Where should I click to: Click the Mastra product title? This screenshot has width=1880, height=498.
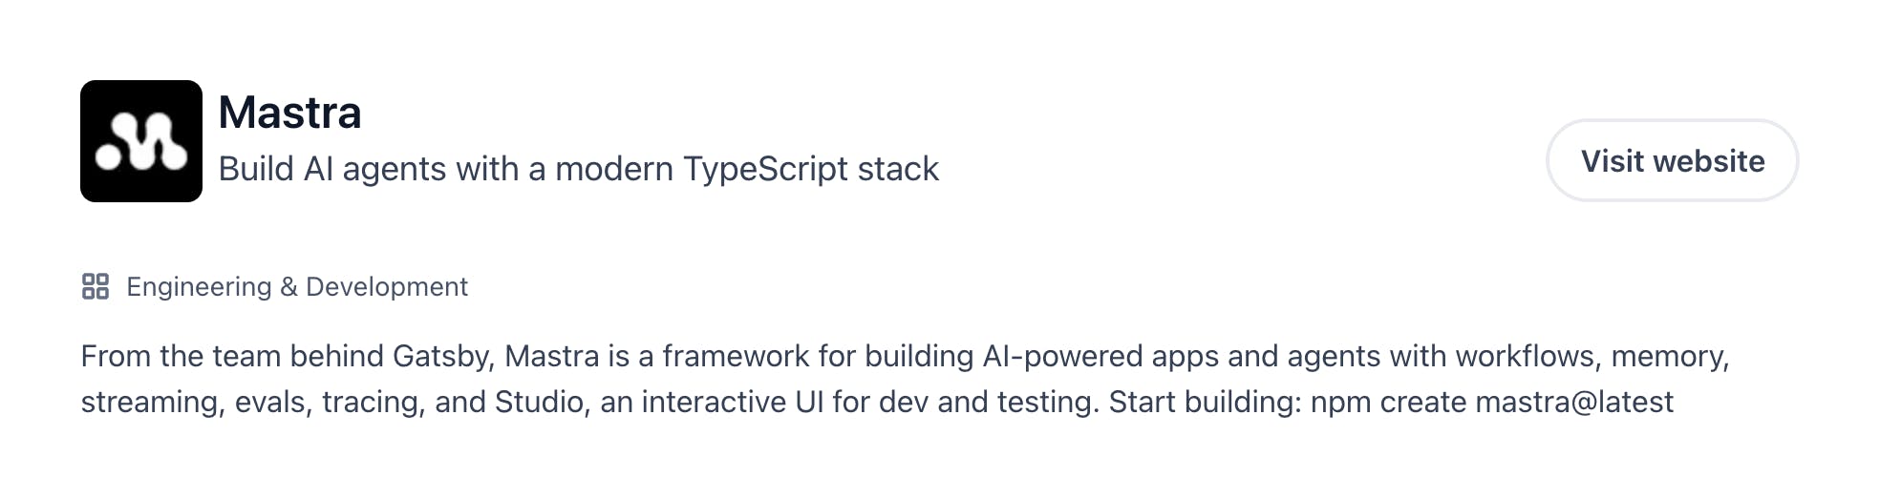tap(289, 113)
